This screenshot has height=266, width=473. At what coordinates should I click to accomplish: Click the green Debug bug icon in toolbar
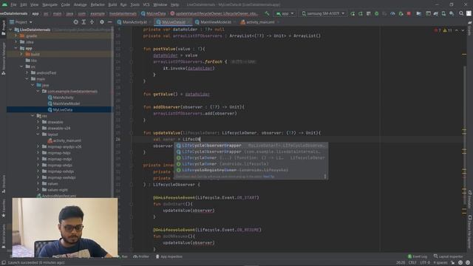point(376,13)
